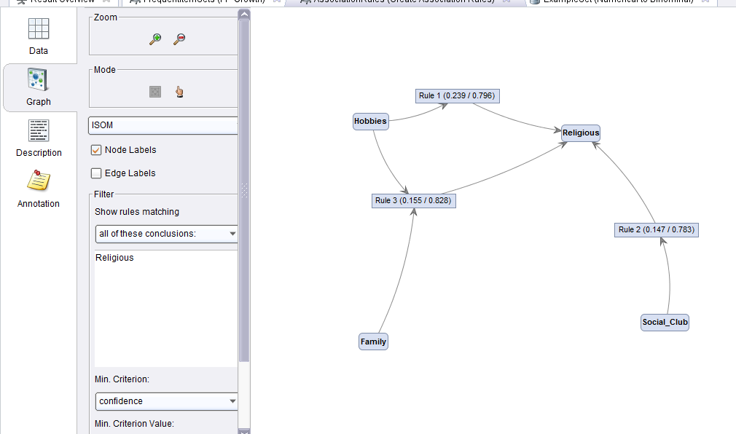The width and height of the screenshot is (736, 434).
Task: Open the Description view in sidebar
Action: click(x=39, y=138)
